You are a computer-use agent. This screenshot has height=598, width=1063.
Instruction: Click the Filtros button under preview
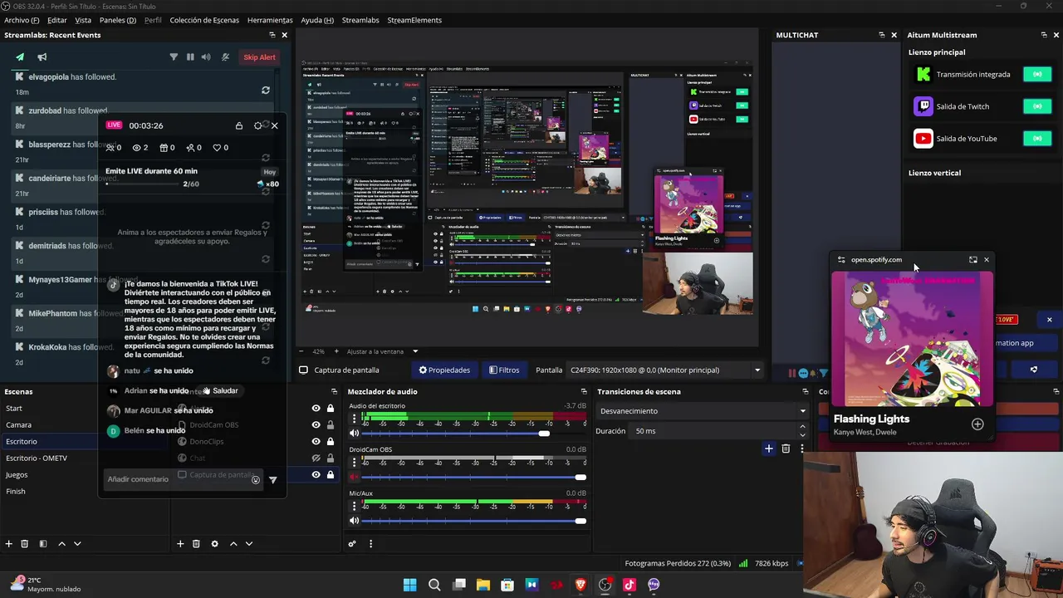(504, 370)
